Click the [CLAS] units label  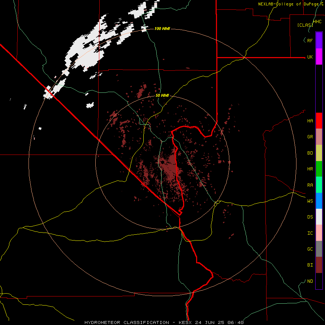305,25
